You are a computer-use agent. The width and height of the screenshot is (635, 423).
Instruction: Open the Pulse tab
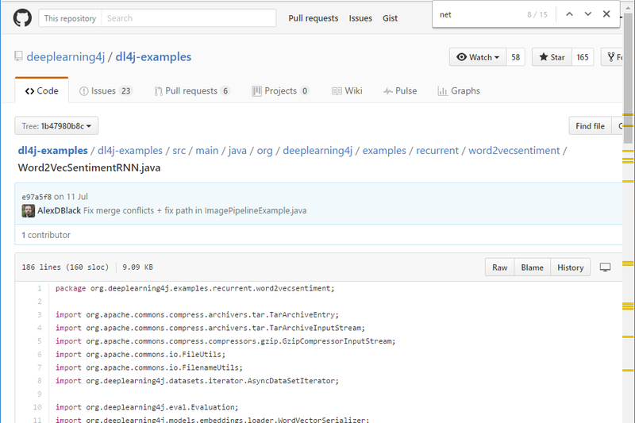pos(400,90)
